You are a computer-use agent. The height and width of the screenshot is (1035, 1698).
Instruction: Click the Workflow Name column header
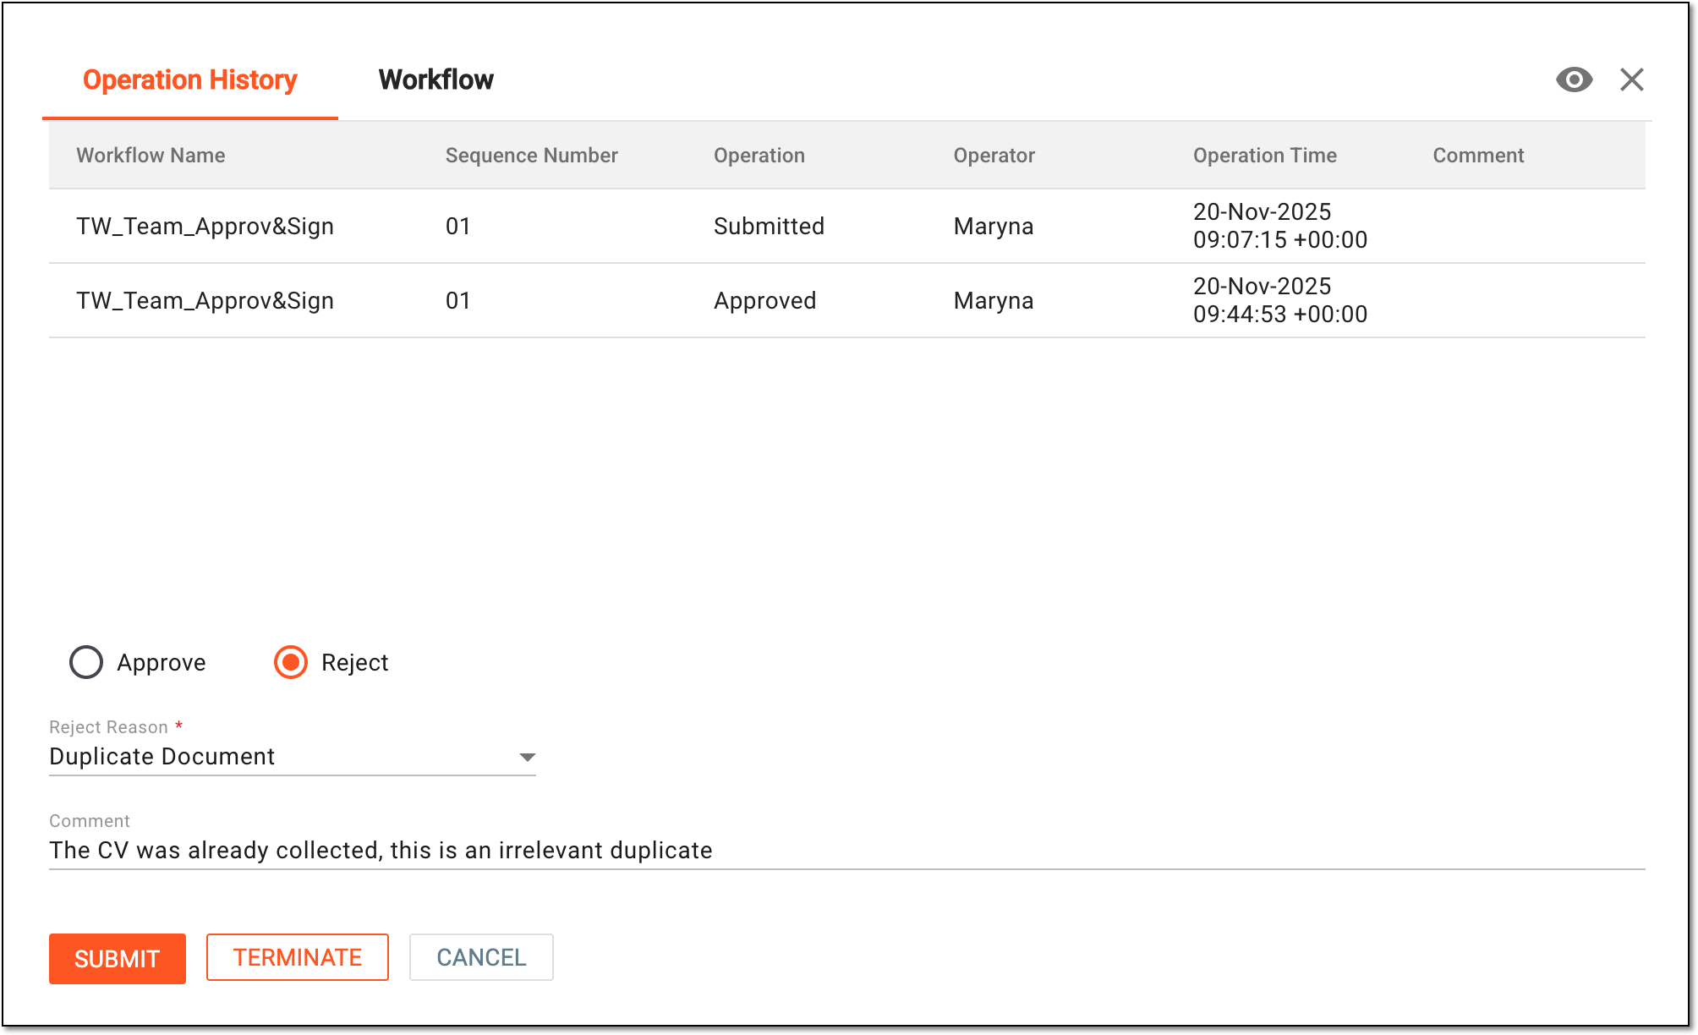pos(151,156)
